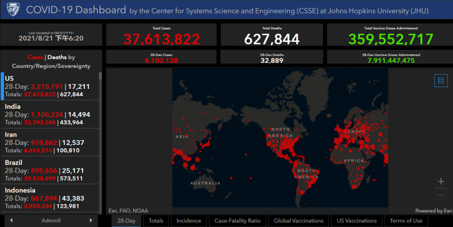Click the NORTH AMERICA map label
The width and height of the screenshot is (453, 227).
click(280, 132)
